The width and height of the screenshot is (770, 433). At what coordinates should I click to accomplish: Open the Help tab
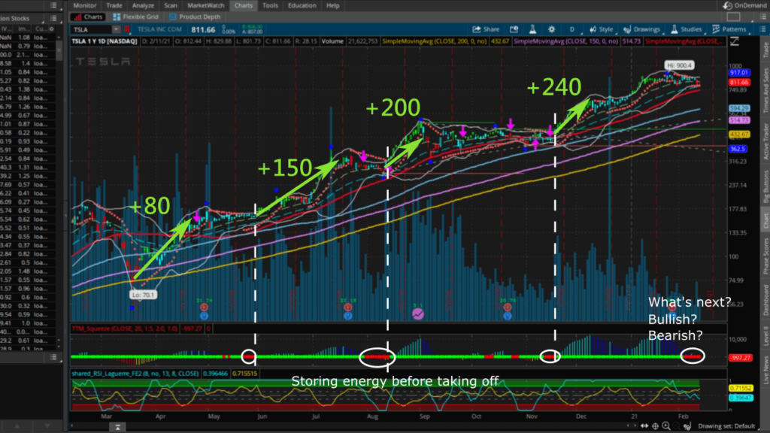tap(333, 5)
